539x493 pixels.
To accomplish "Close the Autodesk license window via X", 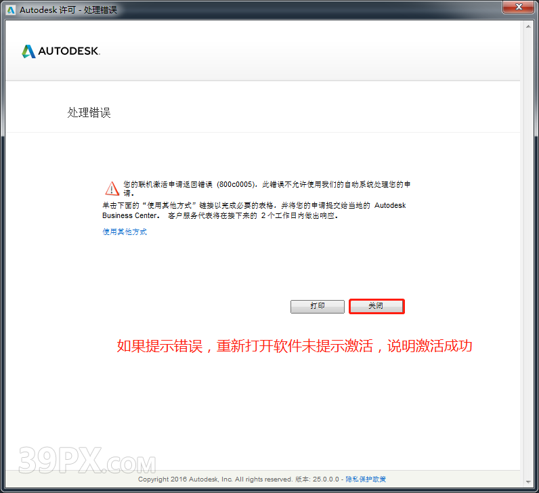I will (x=519, y=7).
